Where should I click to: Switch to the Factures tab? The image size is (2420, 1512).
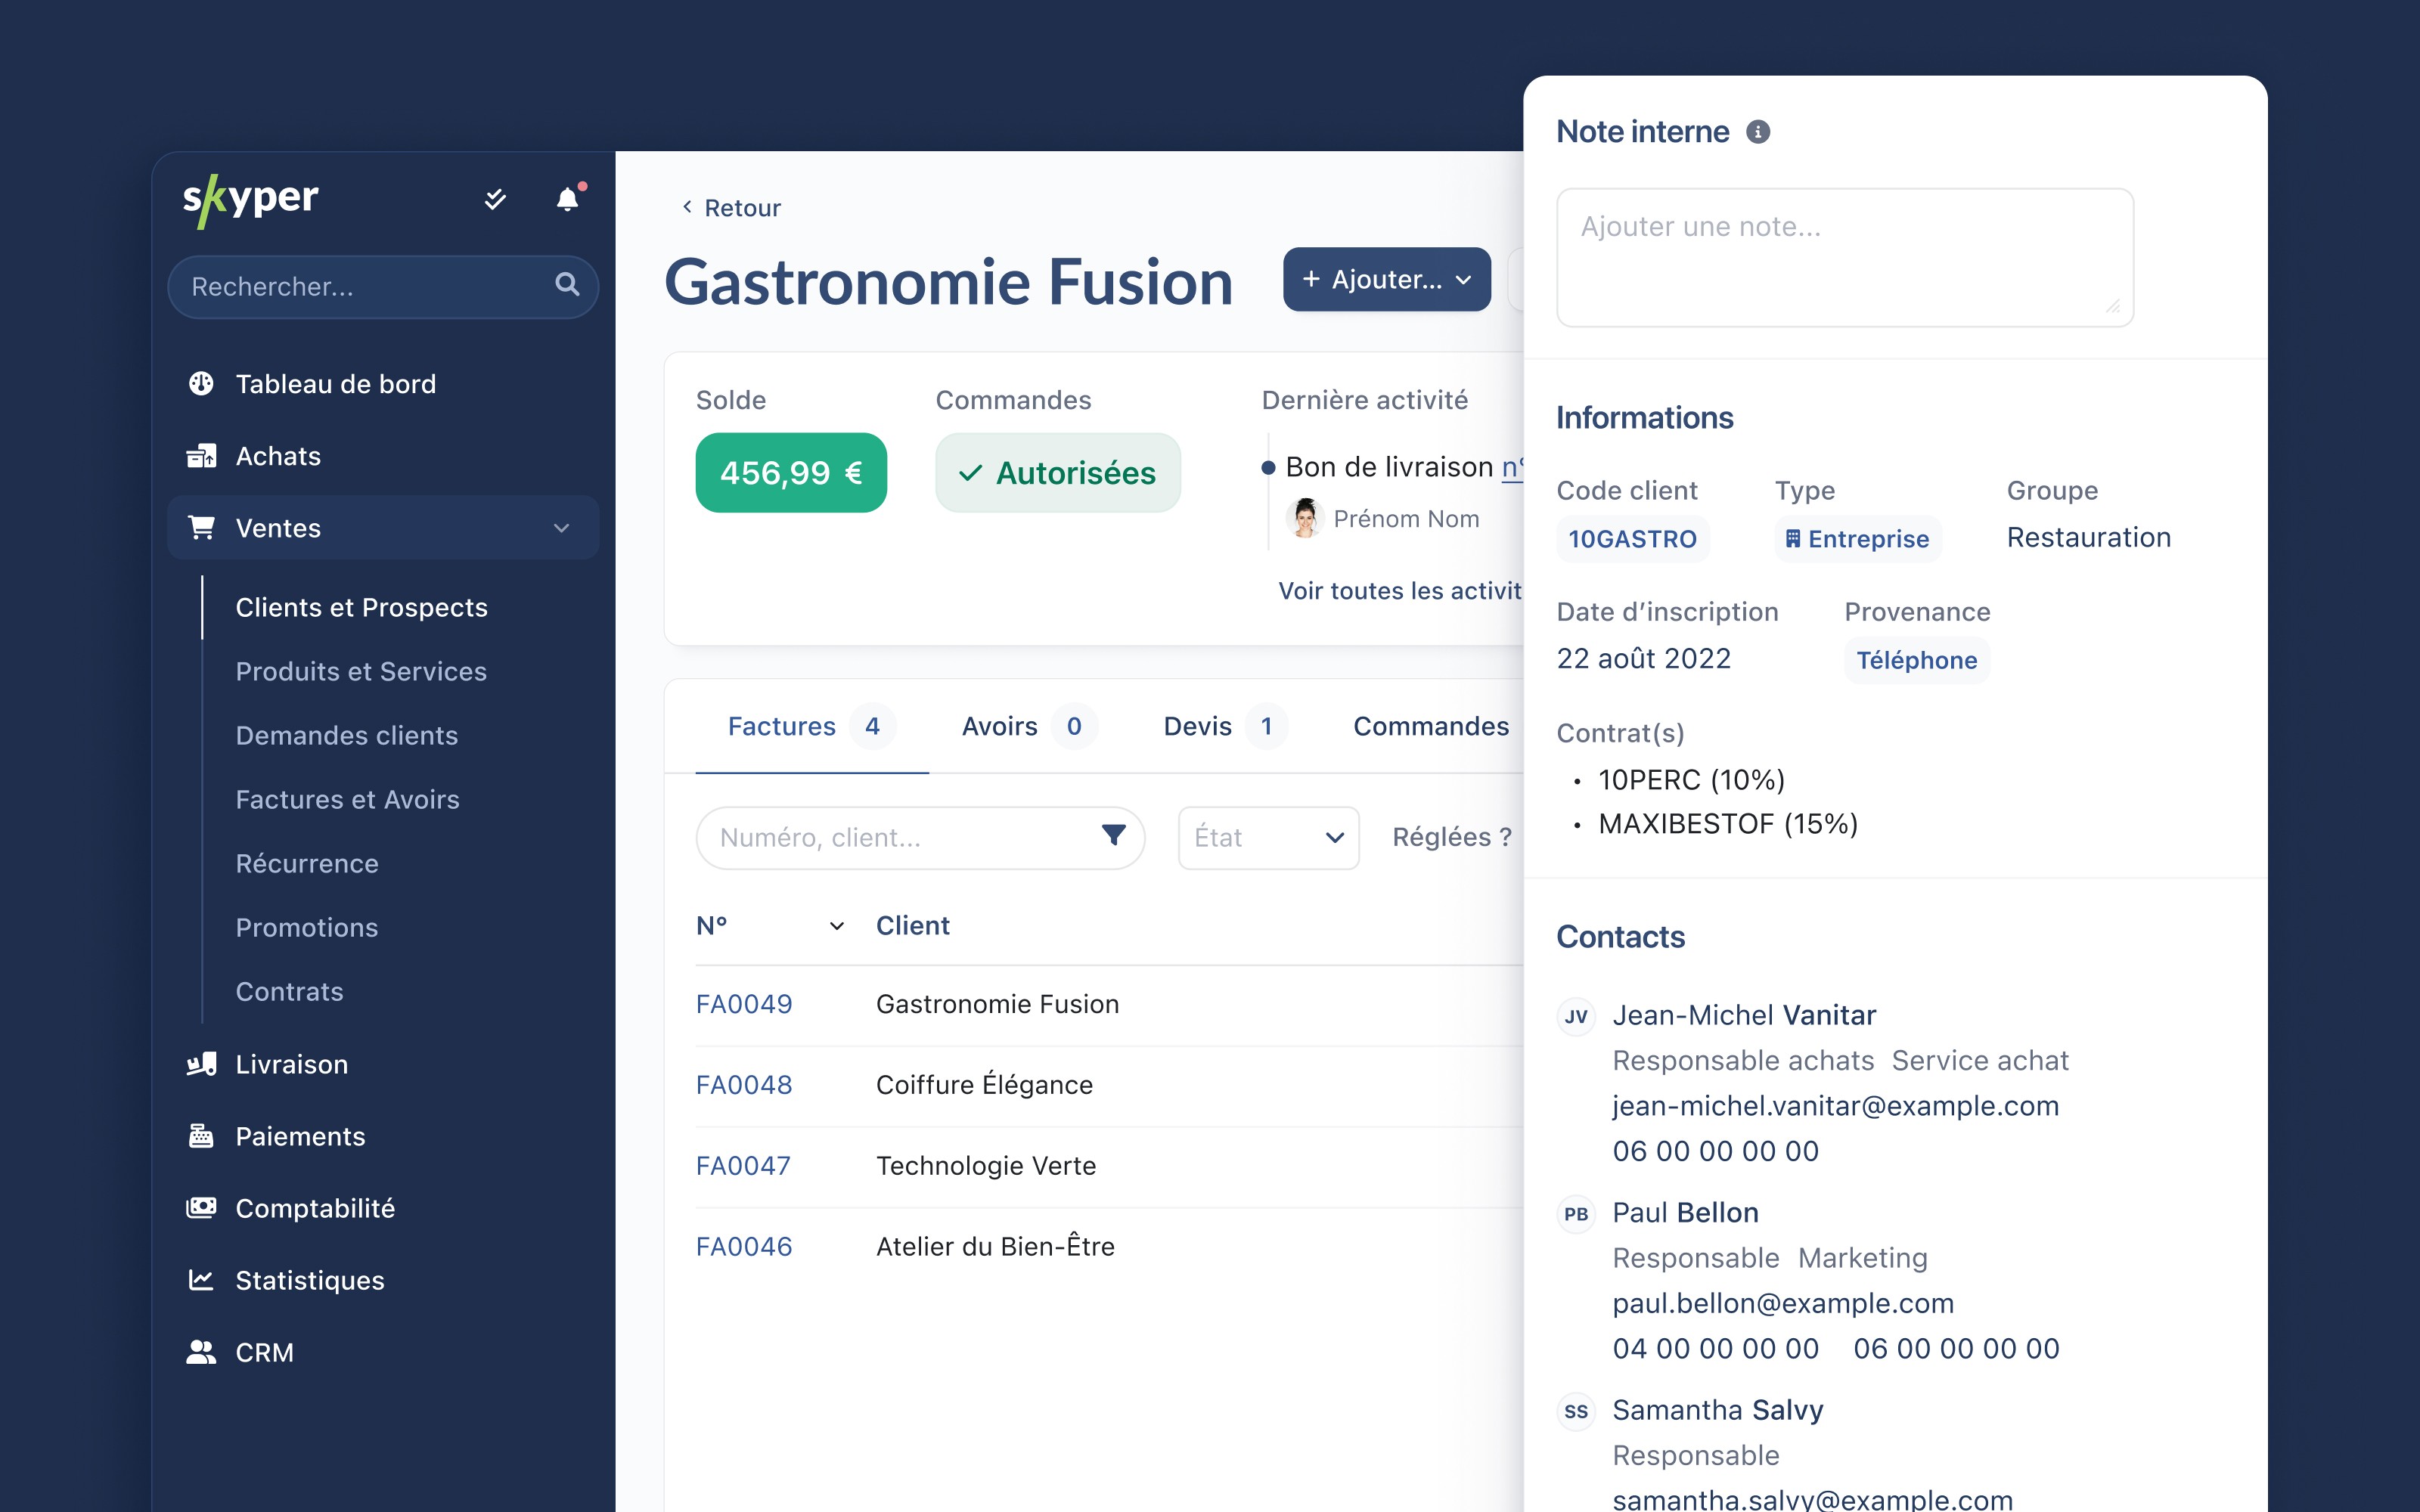click(811, 726)
